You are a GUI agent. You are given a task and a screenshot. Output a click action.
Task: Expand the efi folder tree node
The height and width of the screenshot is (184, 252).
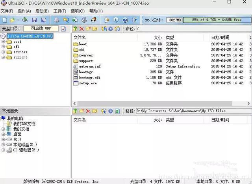point(3,47)
